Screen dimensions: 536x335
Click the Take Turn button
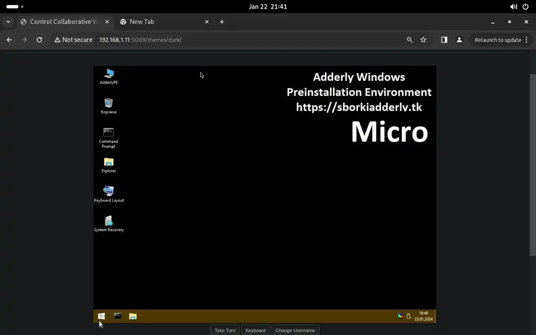[x=225, y=330]
